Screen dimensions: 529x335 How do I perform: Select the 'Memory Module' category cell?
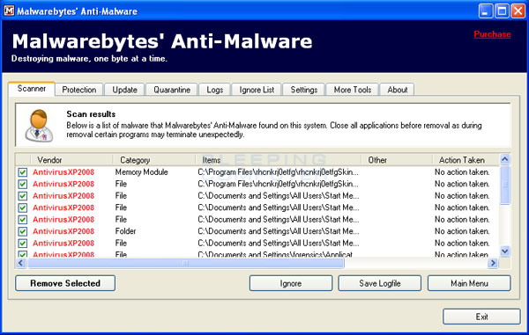(141, 171)
